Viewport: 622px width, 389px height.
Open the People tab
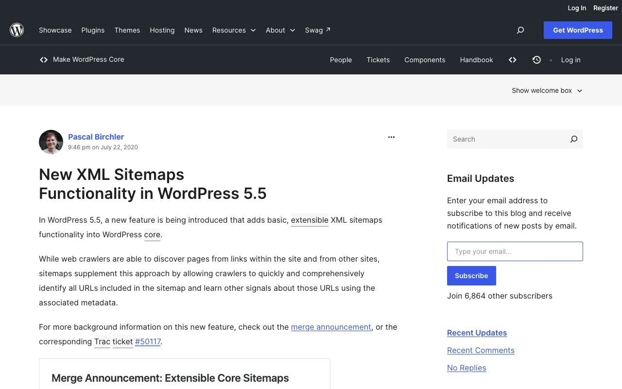pyautogui.click(x=341, y=60)
